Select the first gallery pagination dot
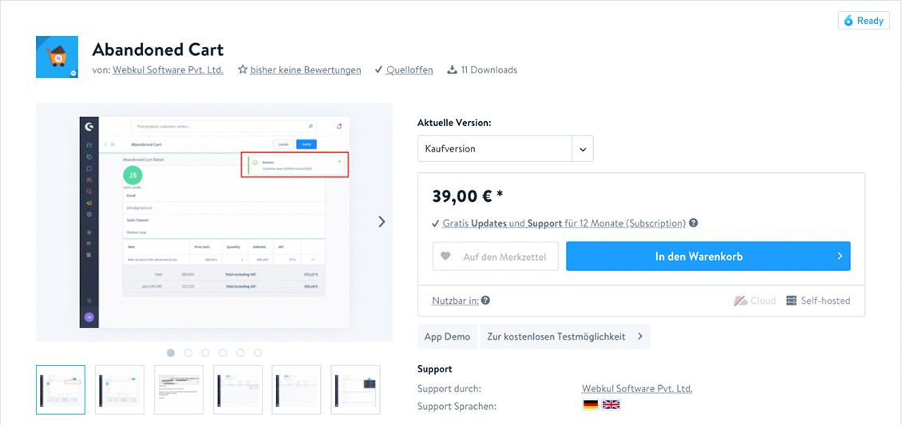 pyautogui.click(x=171, y=352)
